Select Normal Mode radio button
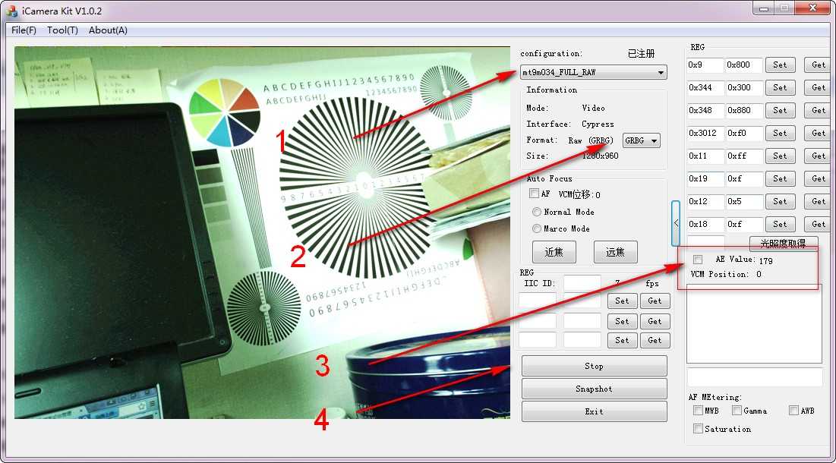This screenshot has width=836, height=463. point(537,212)
